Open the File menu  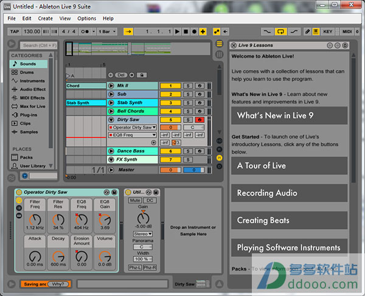12,18
